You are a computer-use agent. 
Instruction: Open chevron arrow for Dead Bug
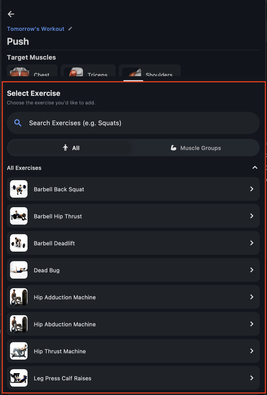[x=252, y=270]
